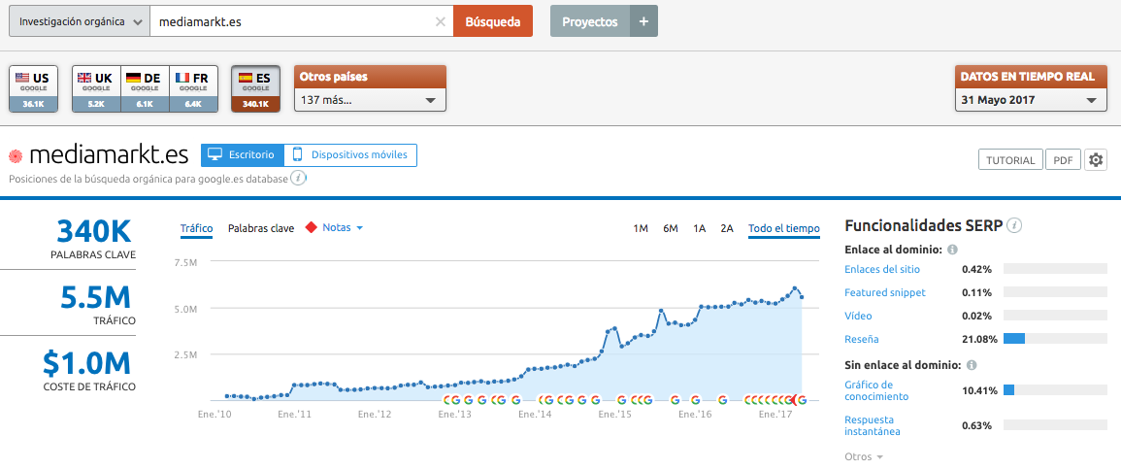Select the DE Google database
Viewport: 1121px width, 469px height.
point(145,88)
